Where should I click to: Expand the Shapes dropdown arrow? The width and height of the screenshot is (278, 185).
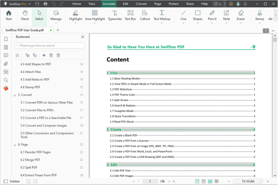pos(198,23)
